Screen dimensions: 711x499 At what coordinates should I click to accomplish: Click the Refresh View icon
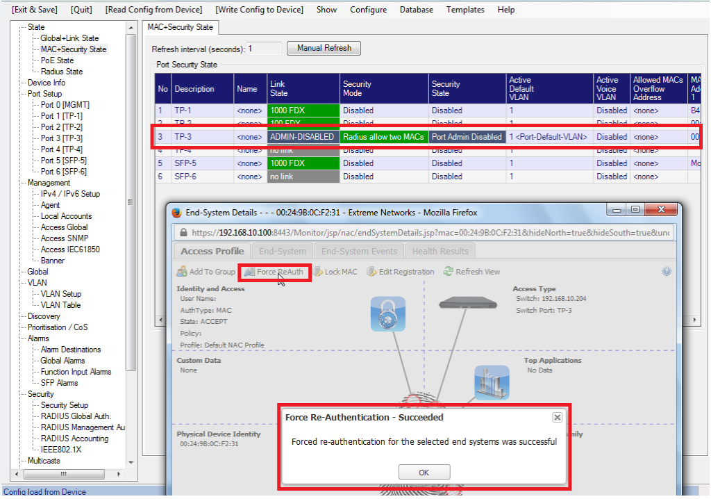449,272
